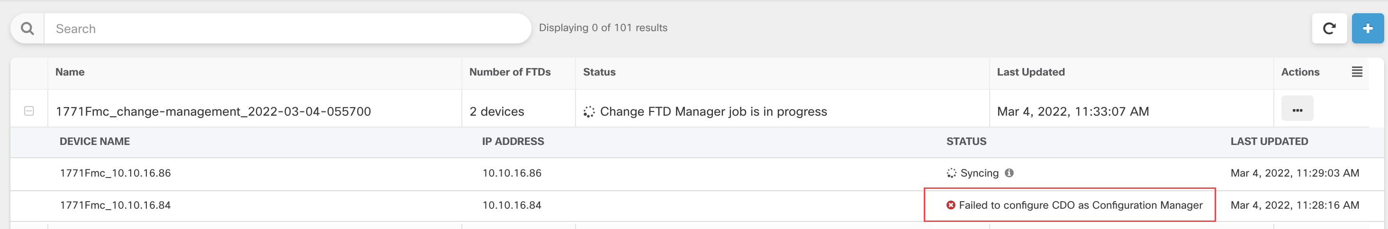Click the refresh table button

coord(1329,28)
